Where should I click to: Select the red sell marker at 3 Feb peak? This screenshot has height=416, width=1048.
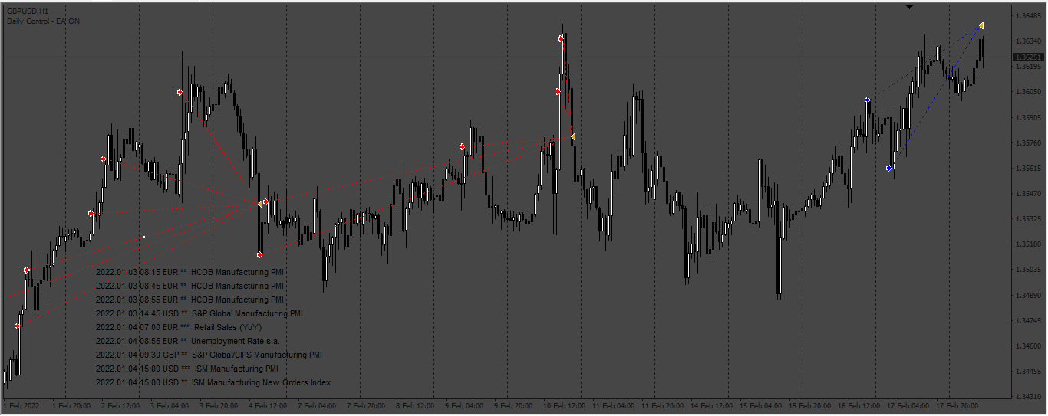[x=180, y=92]
